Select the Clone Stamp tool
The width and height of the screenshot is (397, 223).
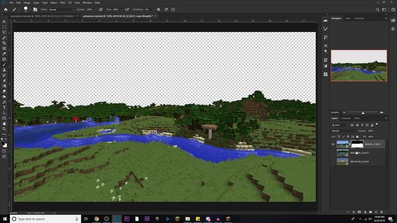4,70
